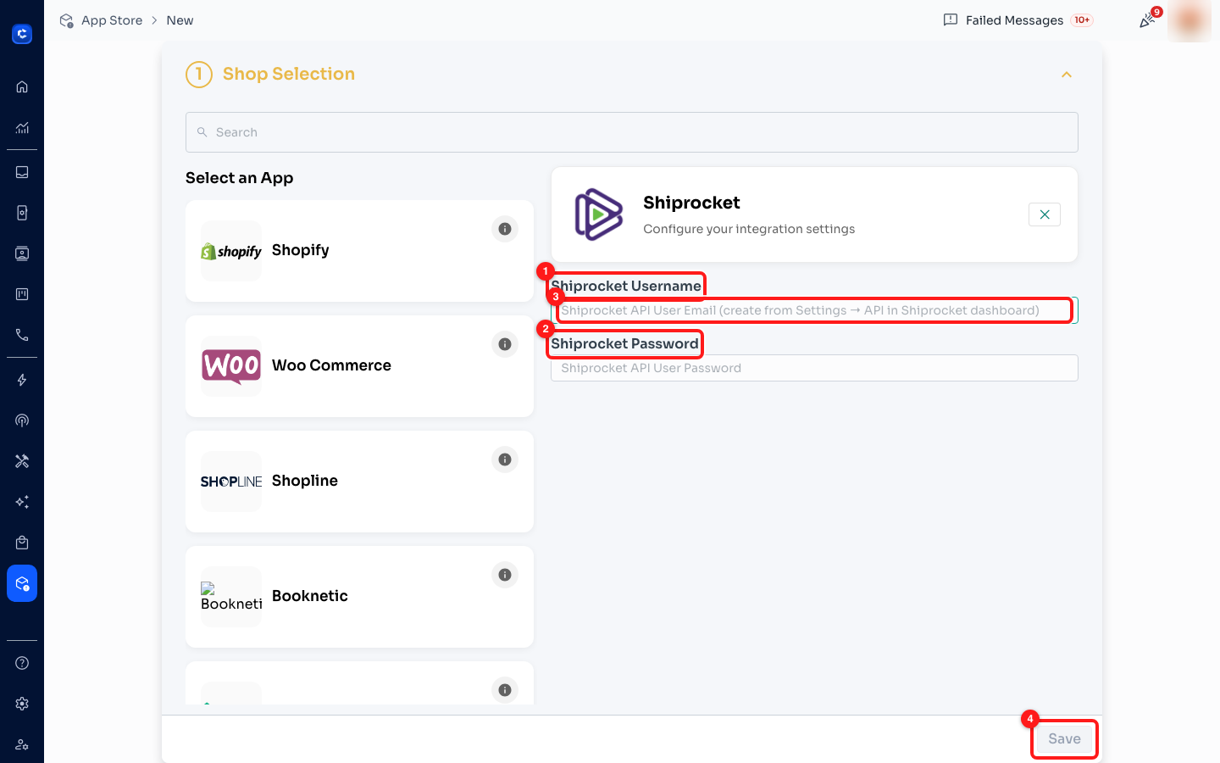The height and width of the screenshot is (763, 1220).
Task: Click the 10+ failed messages badge
Action: (1082, 20)
